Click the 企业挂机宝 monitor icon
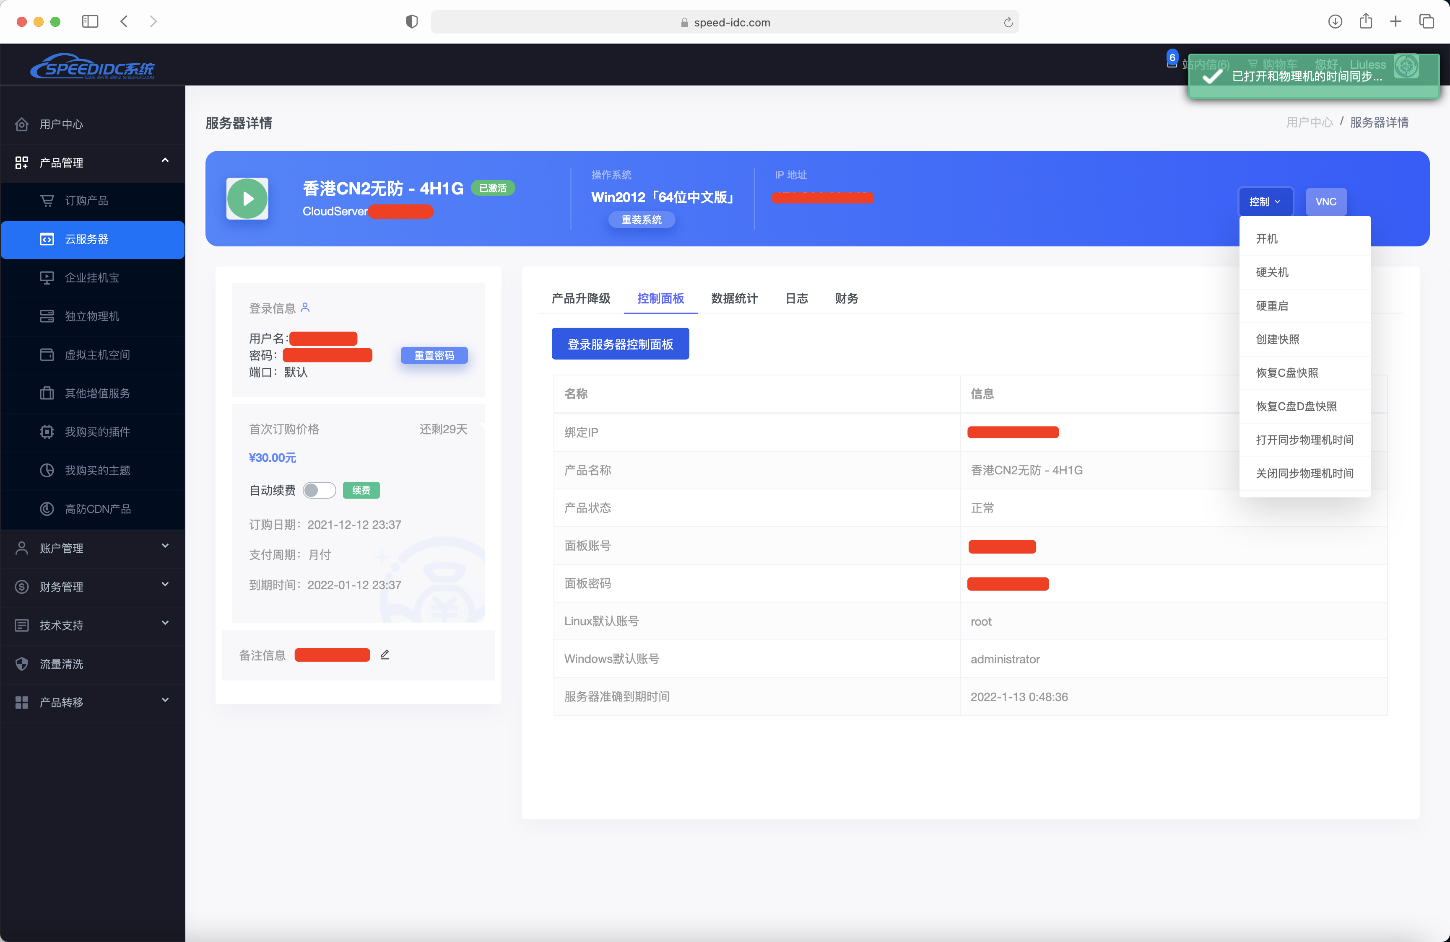Screen dimensions: 1450x942 click(x=47, y=278)
